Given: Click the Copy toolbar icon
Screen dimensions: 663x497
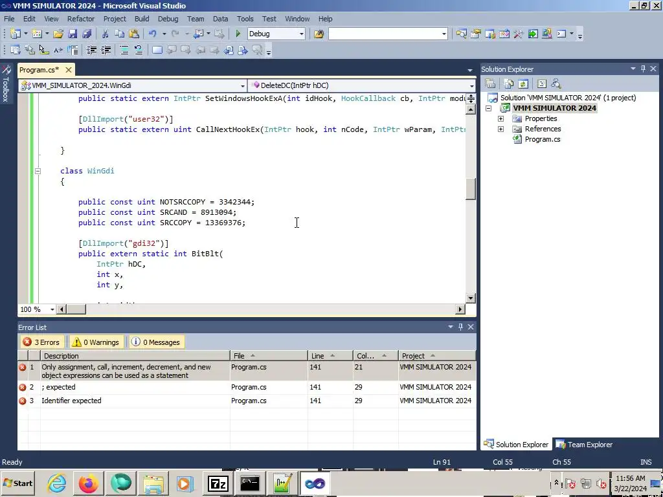Looking at the screenshot, I should 120,34.
